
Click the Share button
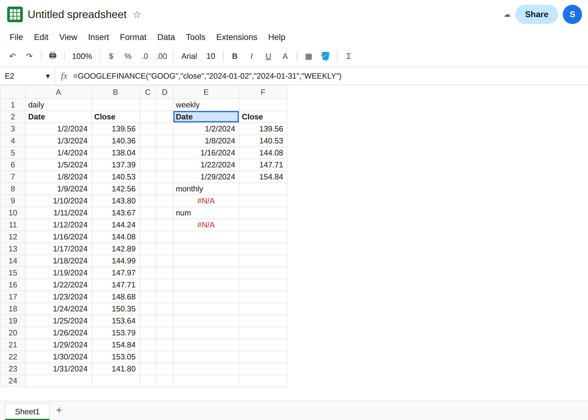pos(536,14)
